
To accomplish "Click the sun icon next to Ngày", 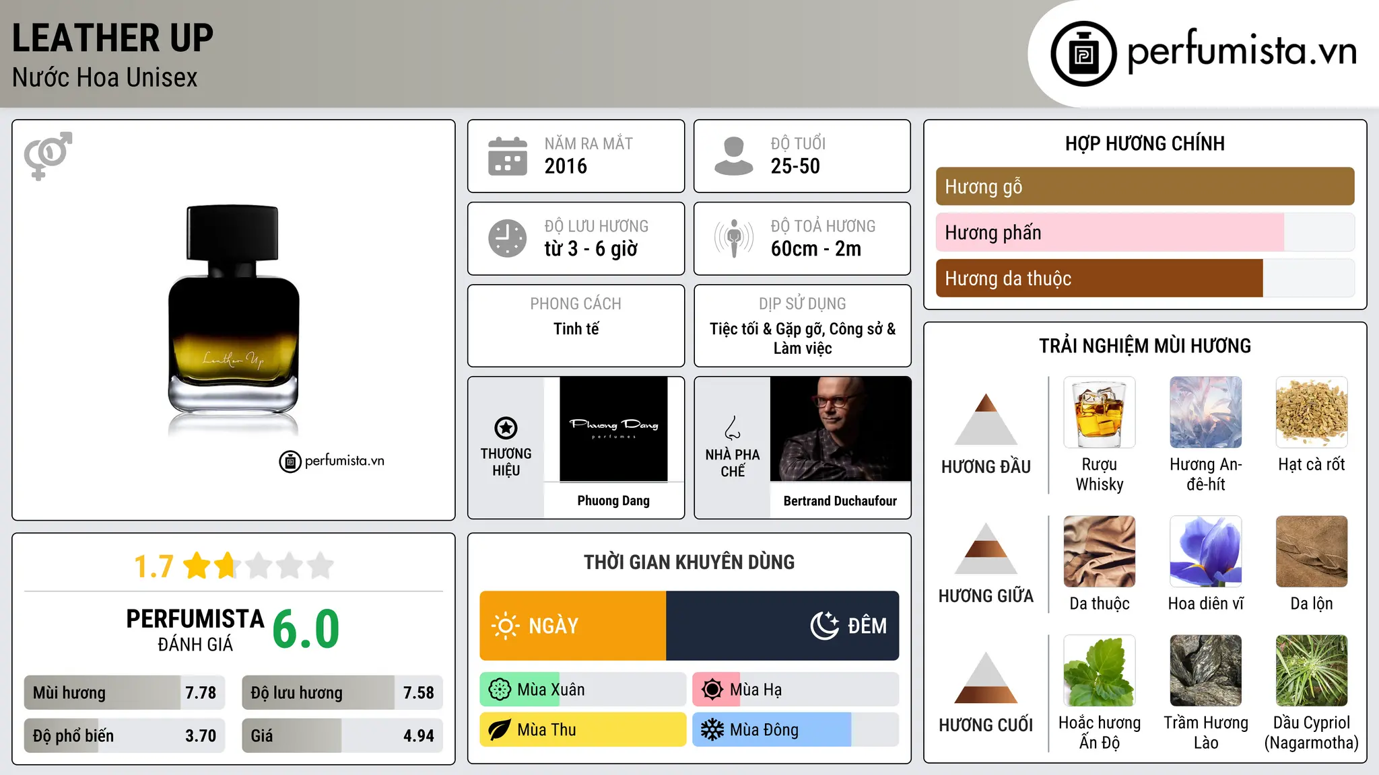I will pos(505,626).
